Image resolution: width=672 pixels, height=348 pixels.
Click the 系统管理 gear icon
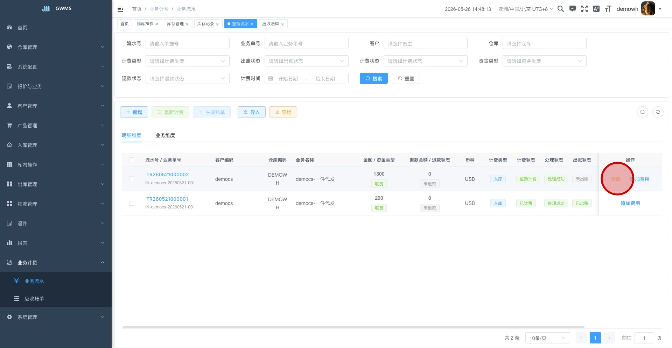(9, 317)
